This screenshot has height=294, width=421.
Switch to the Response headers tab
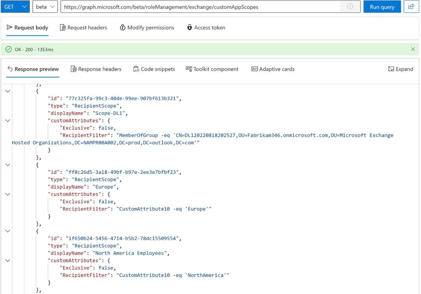point(96,69)
